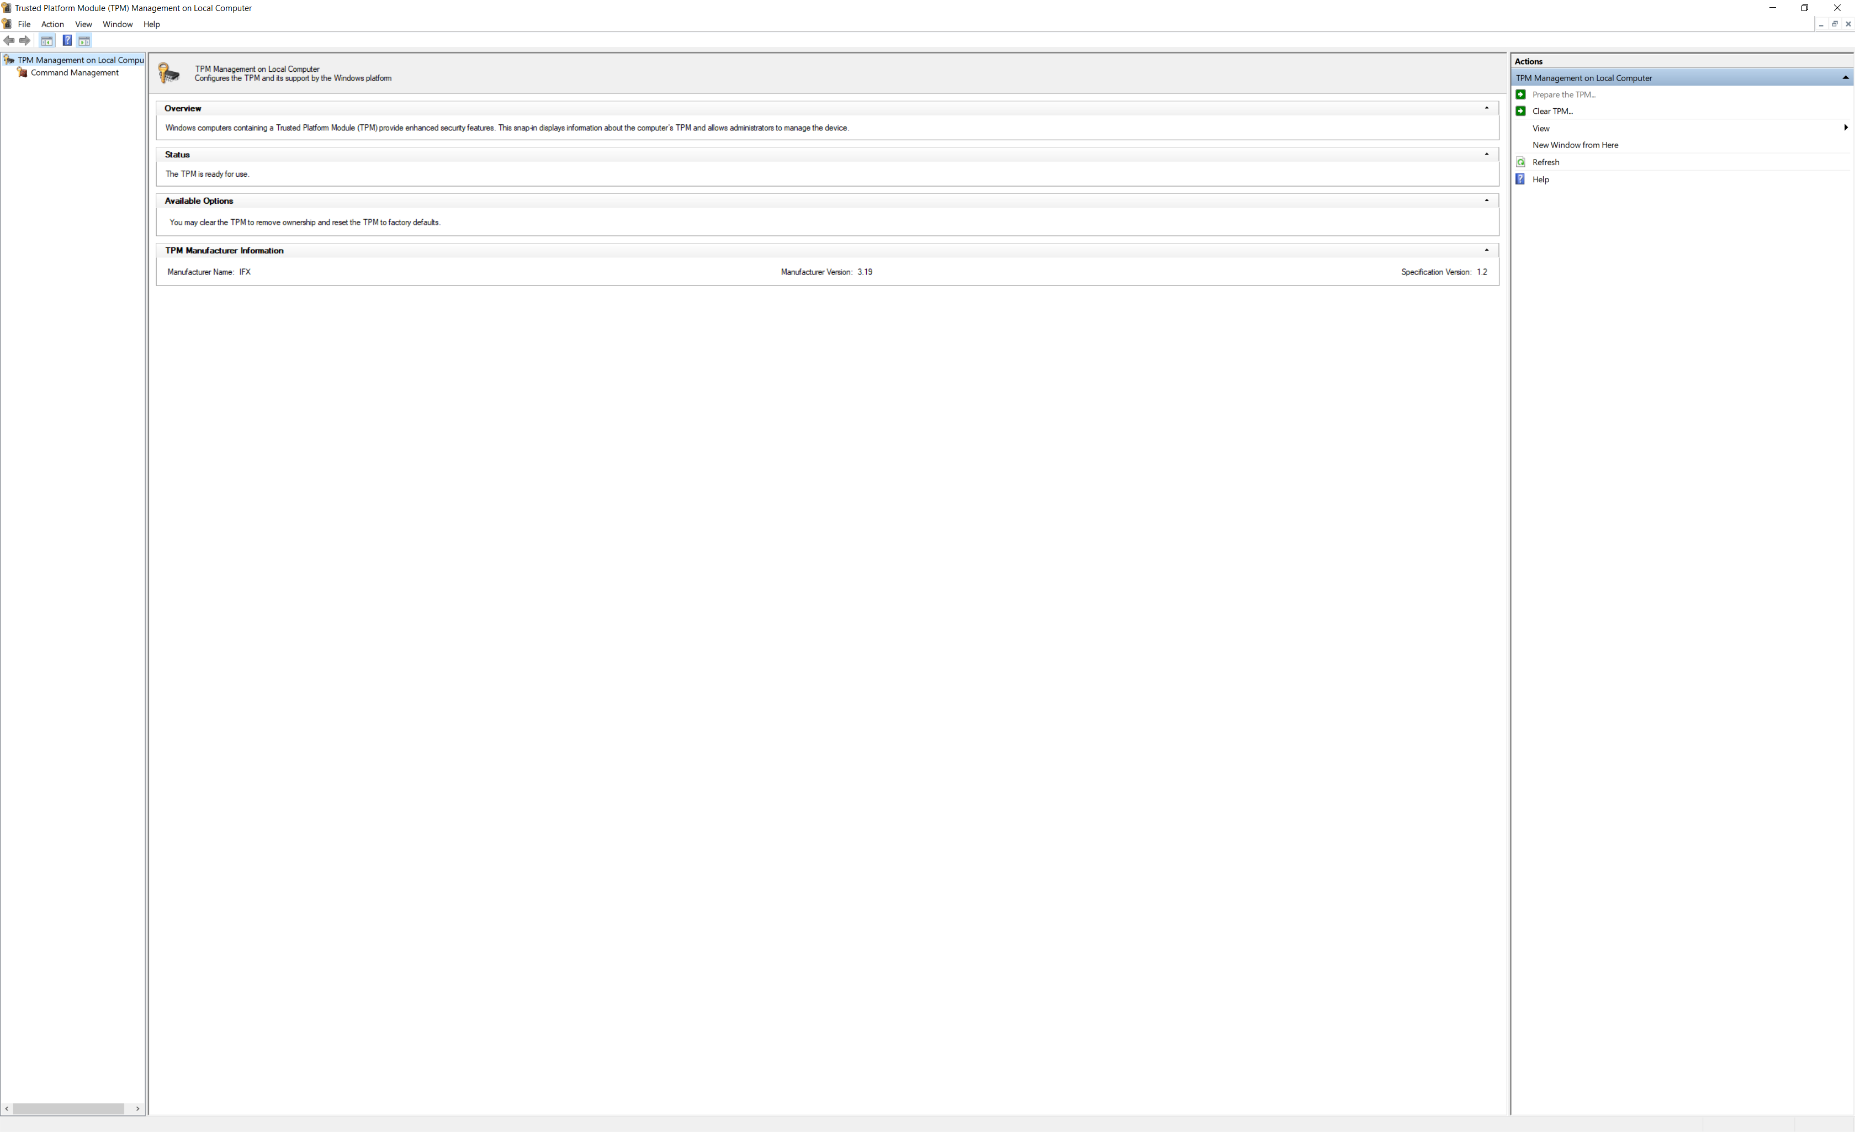Screen dimensions: 1855x1132
Task: Select Command Management tree node
Action: [x=75, y=73]
